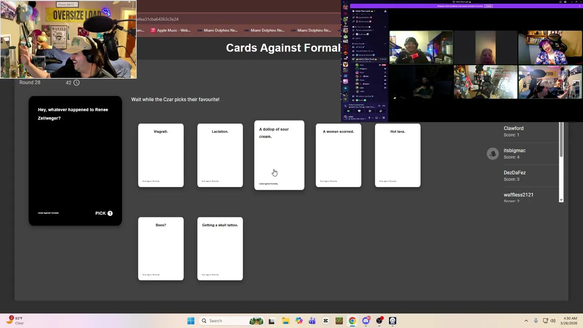Select the bottom-right Discord video tile
Viewport: 583px width, 328px height.
click(x=550, y=82)
